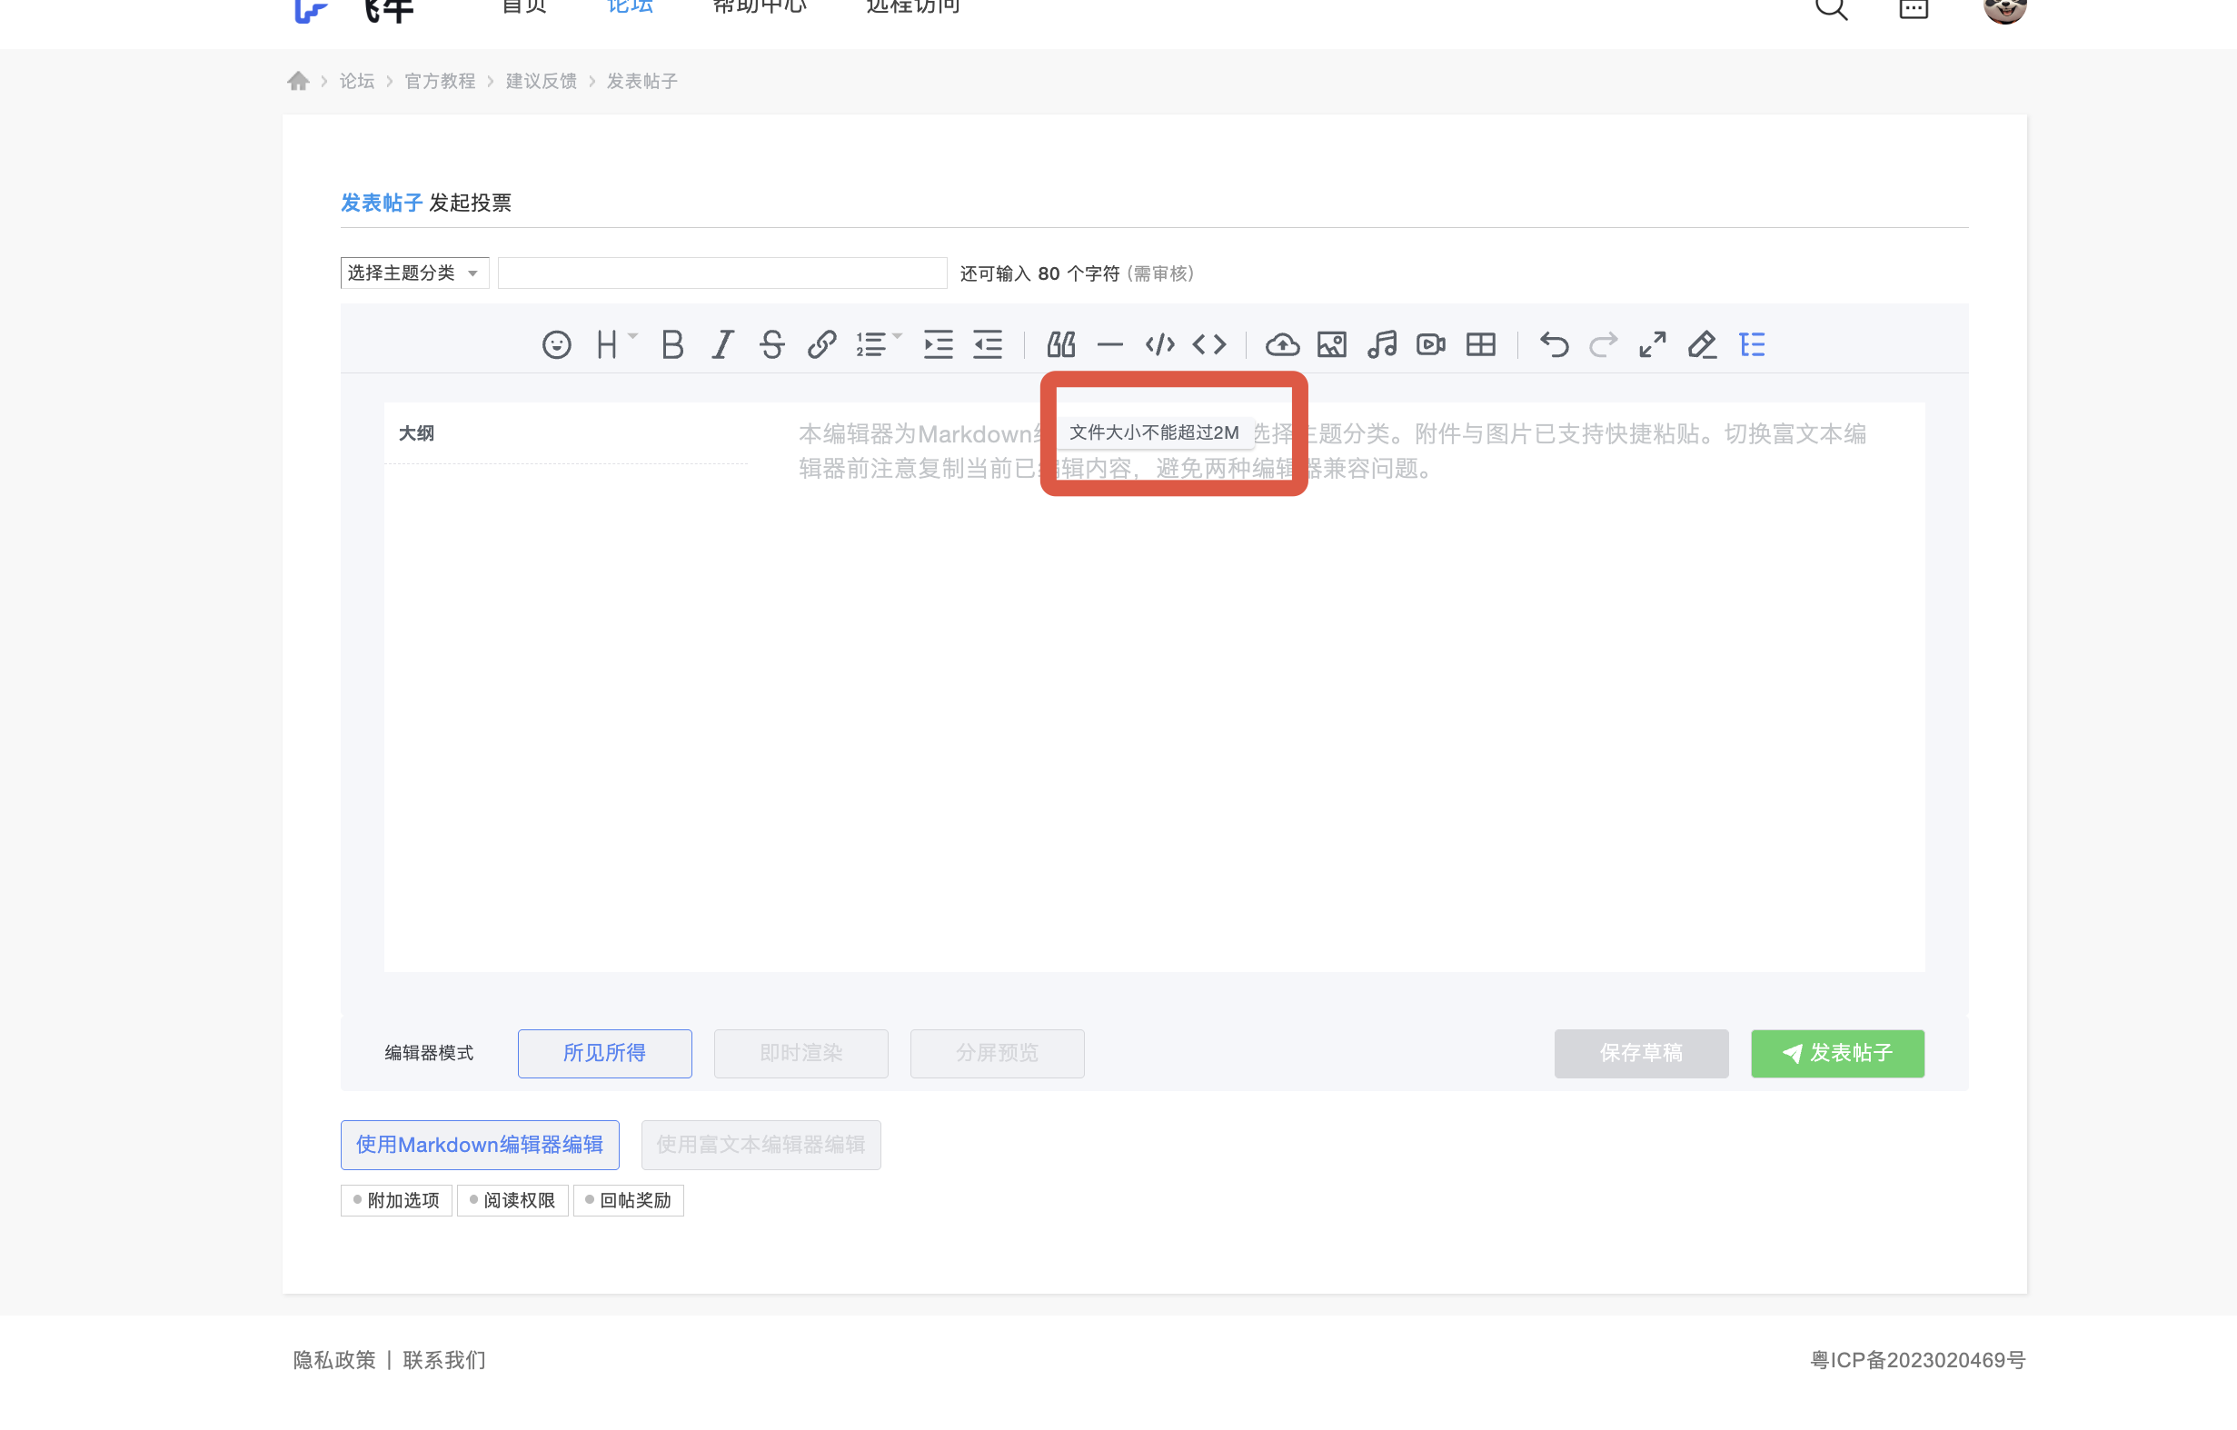Insert inline code
The height and width of the screenshot is (1430, 2237).
pyautogui.click(x=1208, y=344)
